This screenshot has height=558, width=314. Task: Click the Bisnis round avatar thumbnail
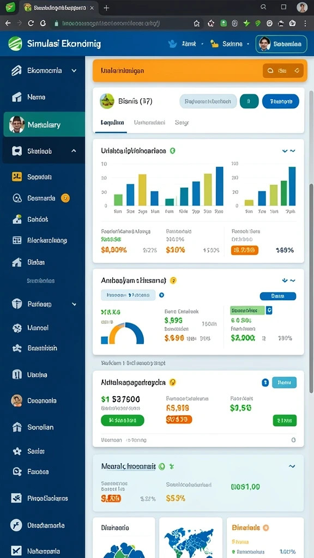[x=107, y=101]
